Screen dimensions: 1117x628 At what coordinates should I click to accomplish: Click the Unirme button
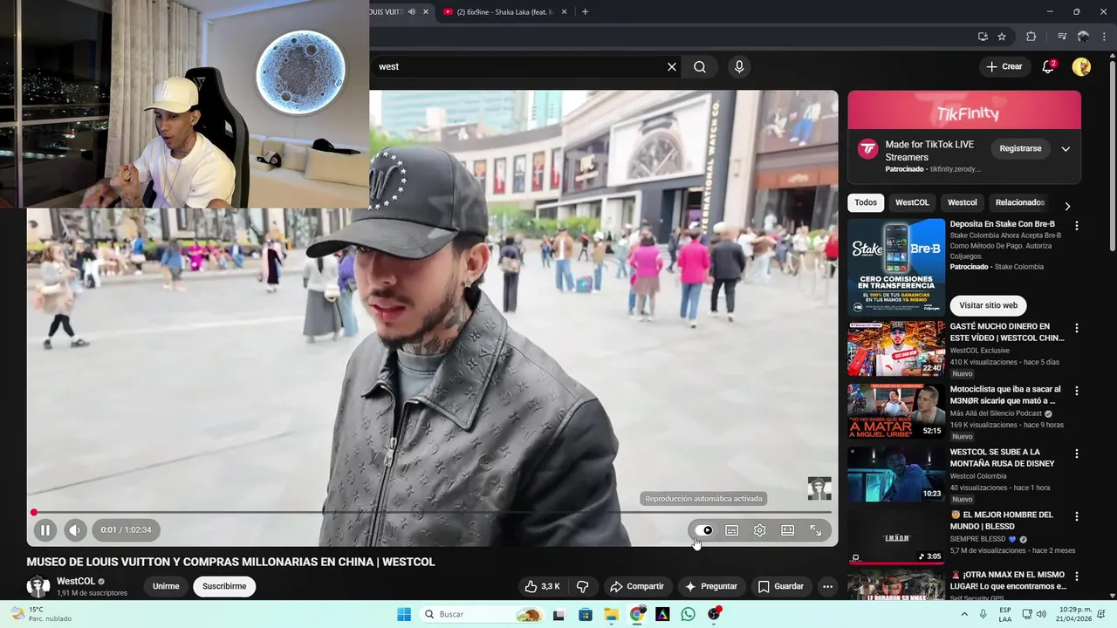(166, 586)
